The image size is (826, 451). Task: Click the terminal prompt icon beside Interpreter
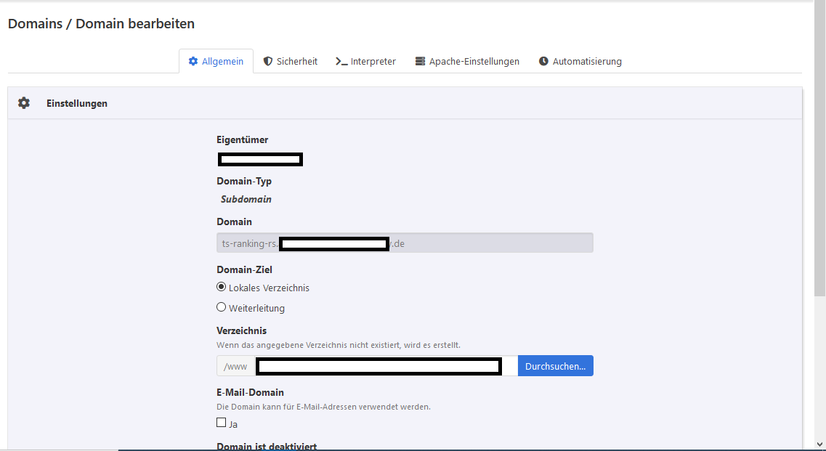click(341, 62)
